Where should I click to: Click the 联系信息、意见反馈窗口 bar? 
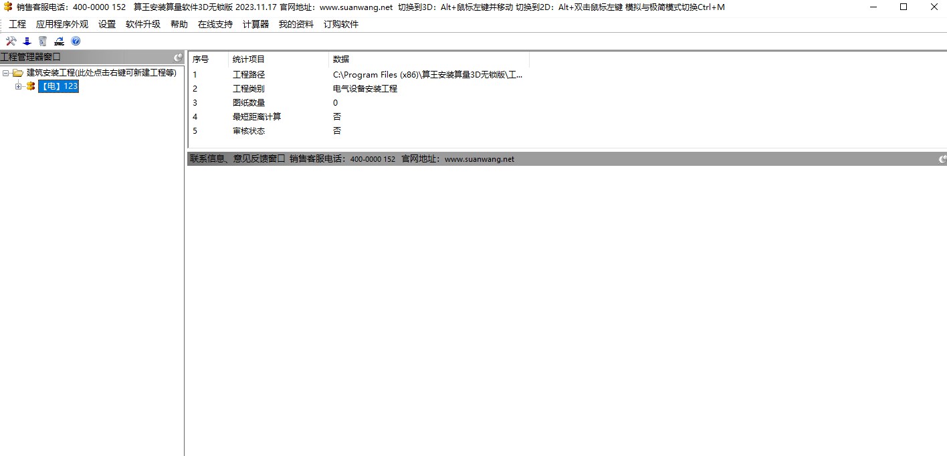[234, 158]
